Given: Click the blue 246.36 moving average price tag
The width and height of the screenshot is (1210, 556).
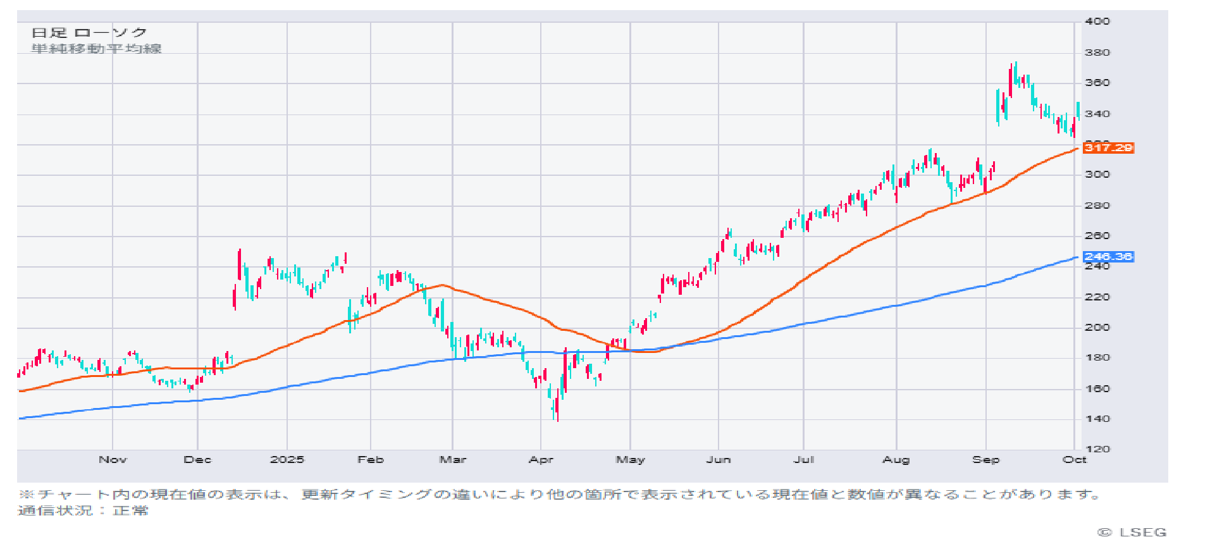Looking at the screenshot, I should (x=1108, y=257).
